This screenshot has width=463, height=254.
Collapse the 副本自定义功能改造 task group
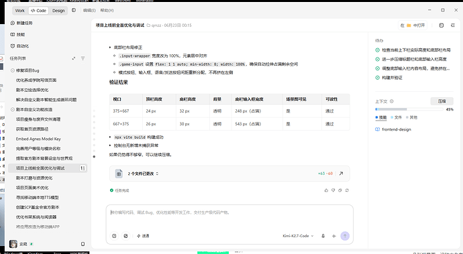coord(13,109)
